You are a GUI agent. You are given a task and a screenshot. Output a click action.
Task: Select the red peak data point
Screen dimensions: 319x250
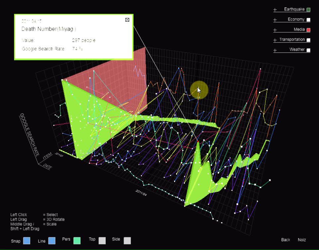198,142
